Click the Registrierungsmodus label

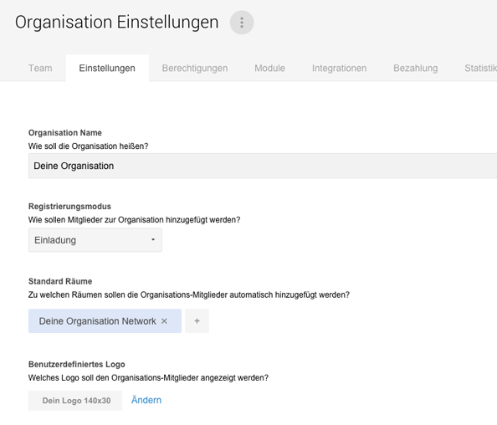click(x=69, y=207)
